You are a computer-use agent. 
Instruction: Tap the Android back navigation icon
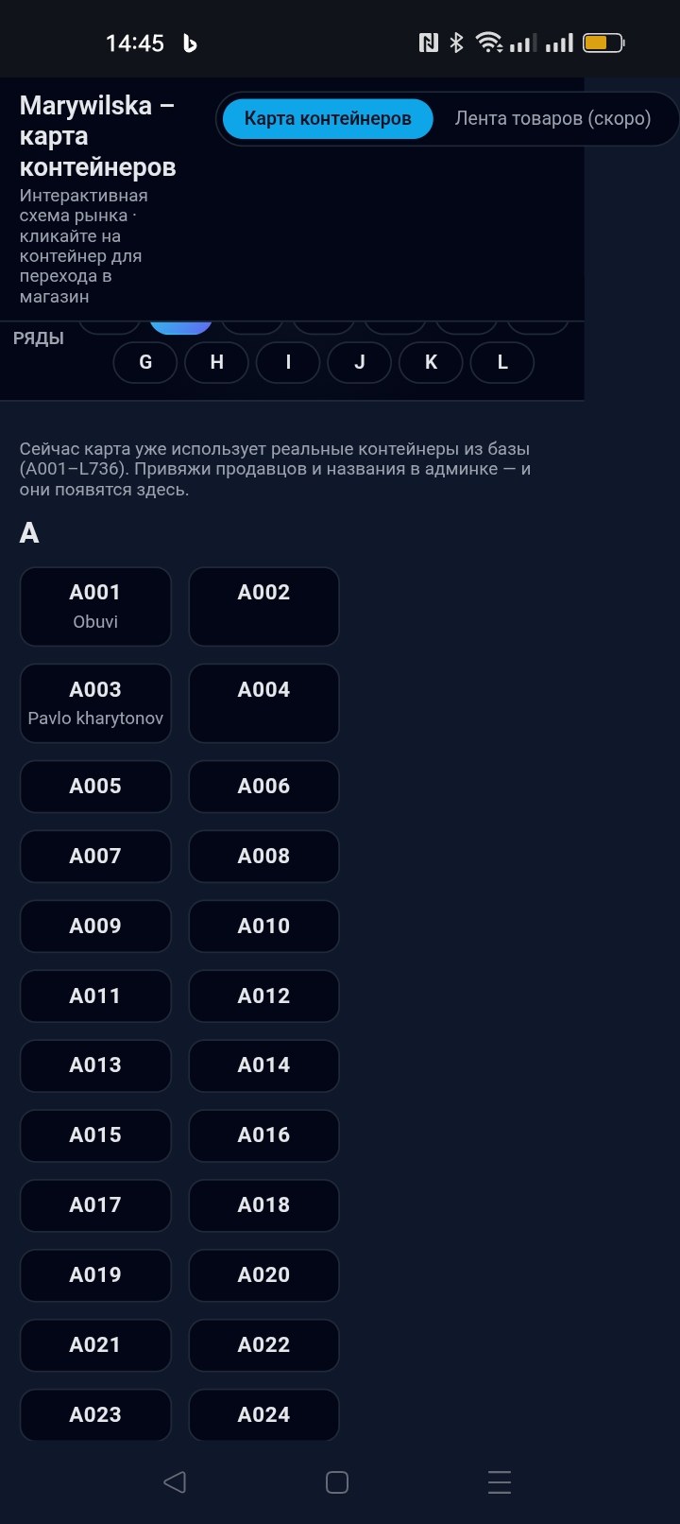point(175,1481)
